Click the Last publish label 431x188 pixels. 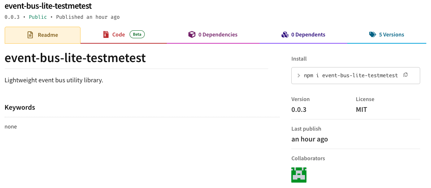306,128
